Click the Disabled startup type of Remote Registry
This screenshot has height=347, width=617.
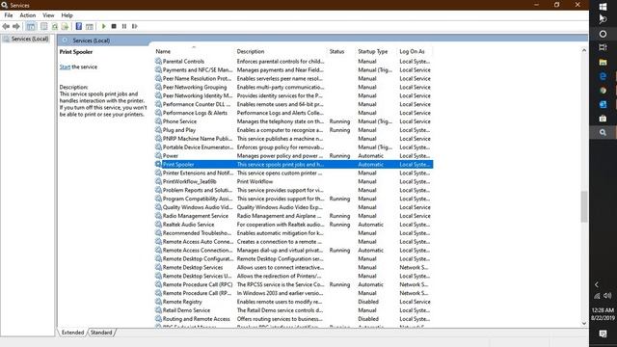[x=368, y=302]
